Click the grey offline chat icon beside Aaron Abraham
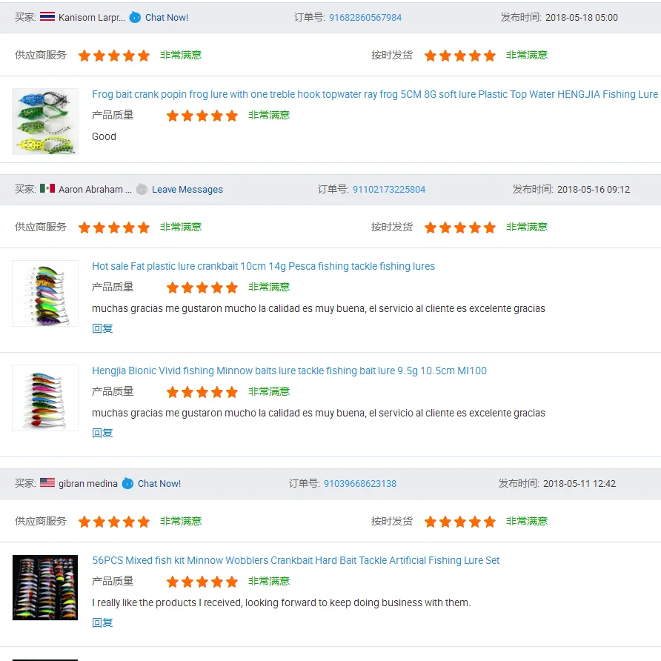The width and height of the screenshot is (661, 661). tap(142, 189)
